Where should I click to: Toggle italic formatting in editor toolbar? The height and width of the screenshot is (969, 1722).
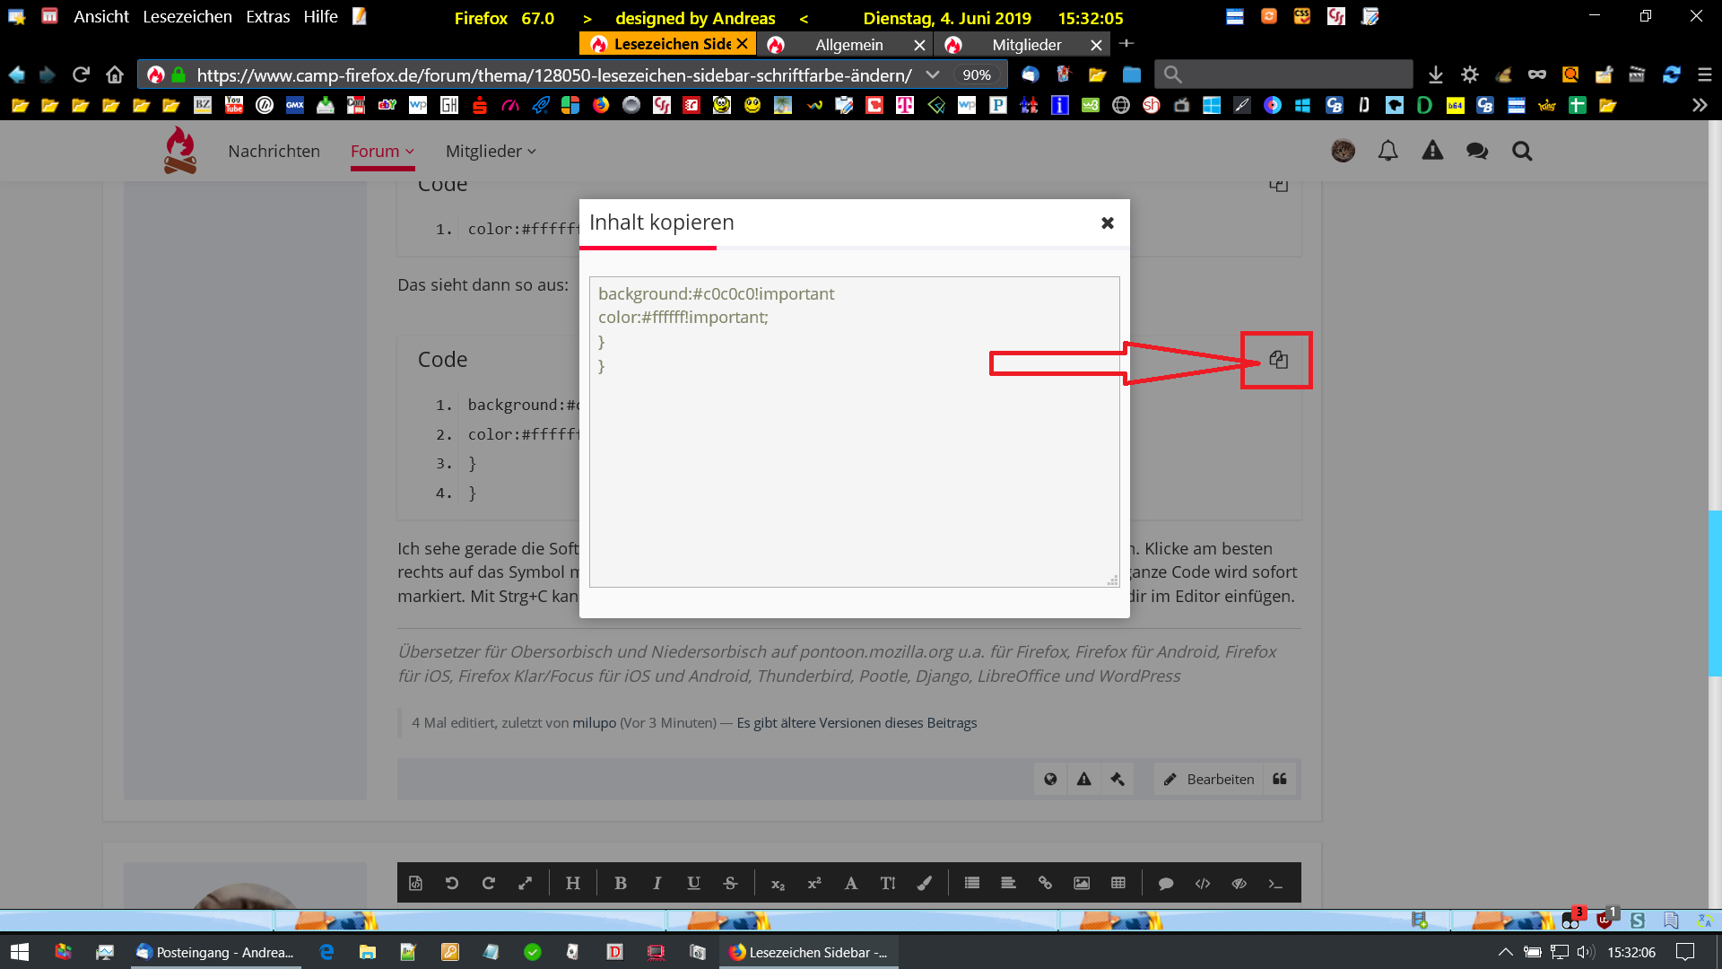[657, 883]
